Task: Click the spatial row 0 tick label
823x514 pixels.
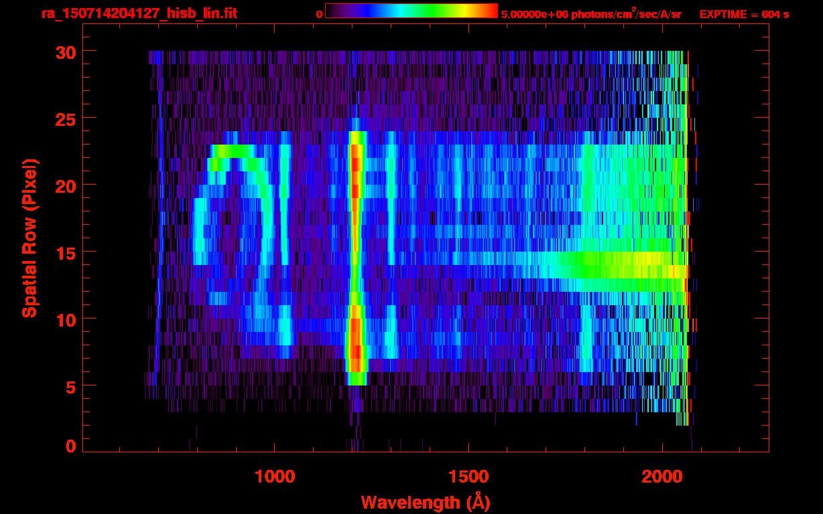Action: 72,446
